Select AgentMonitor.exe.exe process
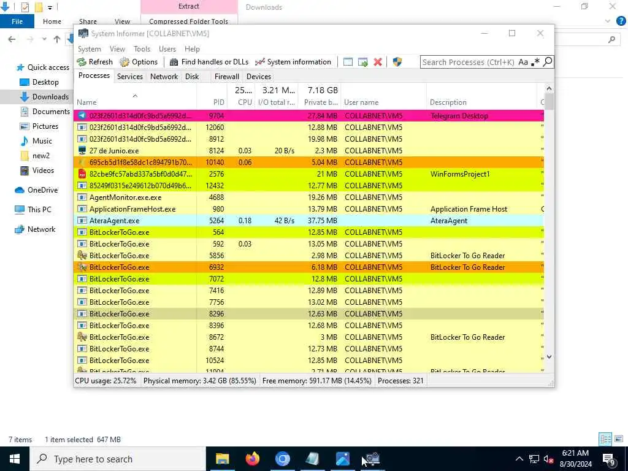This screenshot has width=628, height=471. 309,197
